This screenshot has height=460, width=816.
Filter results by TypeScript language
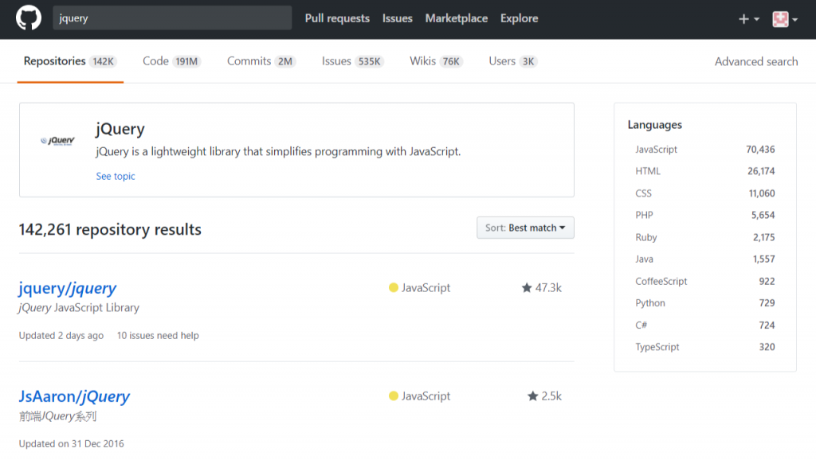tap(704, 347)
